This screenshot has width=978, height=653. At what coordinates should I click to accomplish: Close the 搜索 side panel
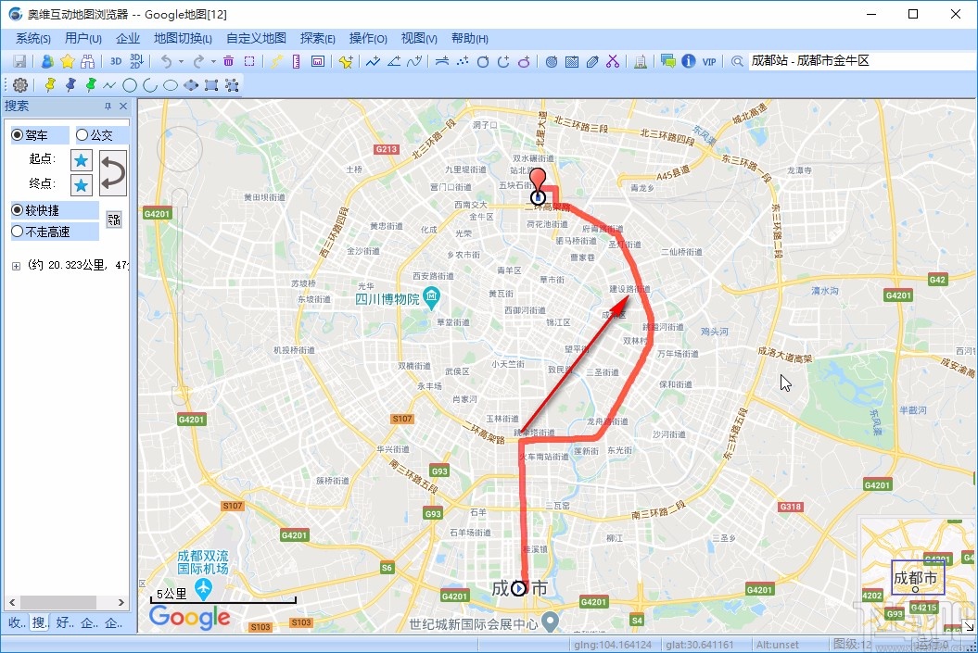tap(123, 107)
